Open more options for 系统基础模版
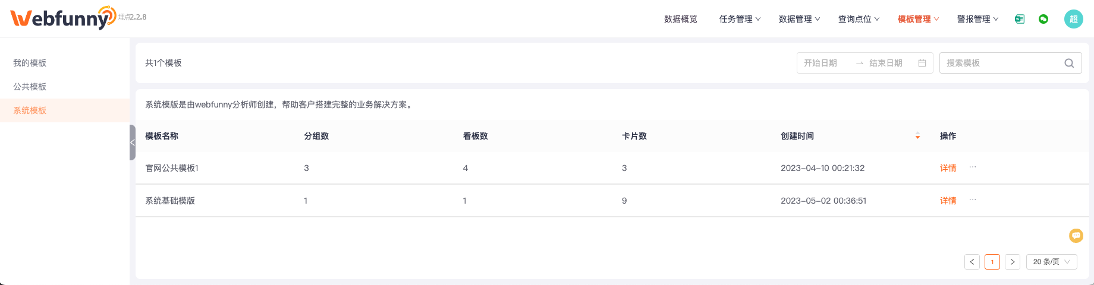The height and width of the screenshot is (285, 1094). (973, 200)
